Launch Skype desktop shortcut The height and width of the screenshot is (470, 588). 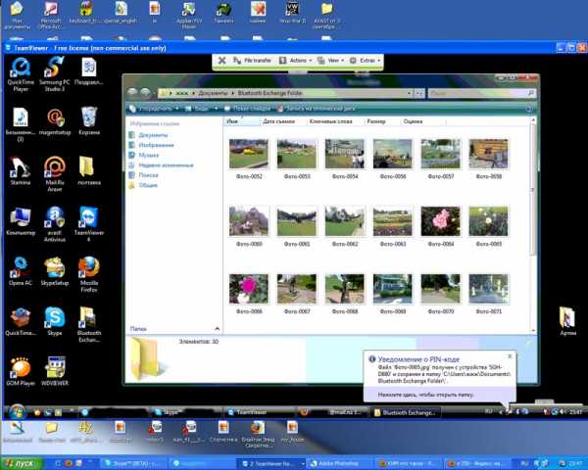click(x=55, y=321)
